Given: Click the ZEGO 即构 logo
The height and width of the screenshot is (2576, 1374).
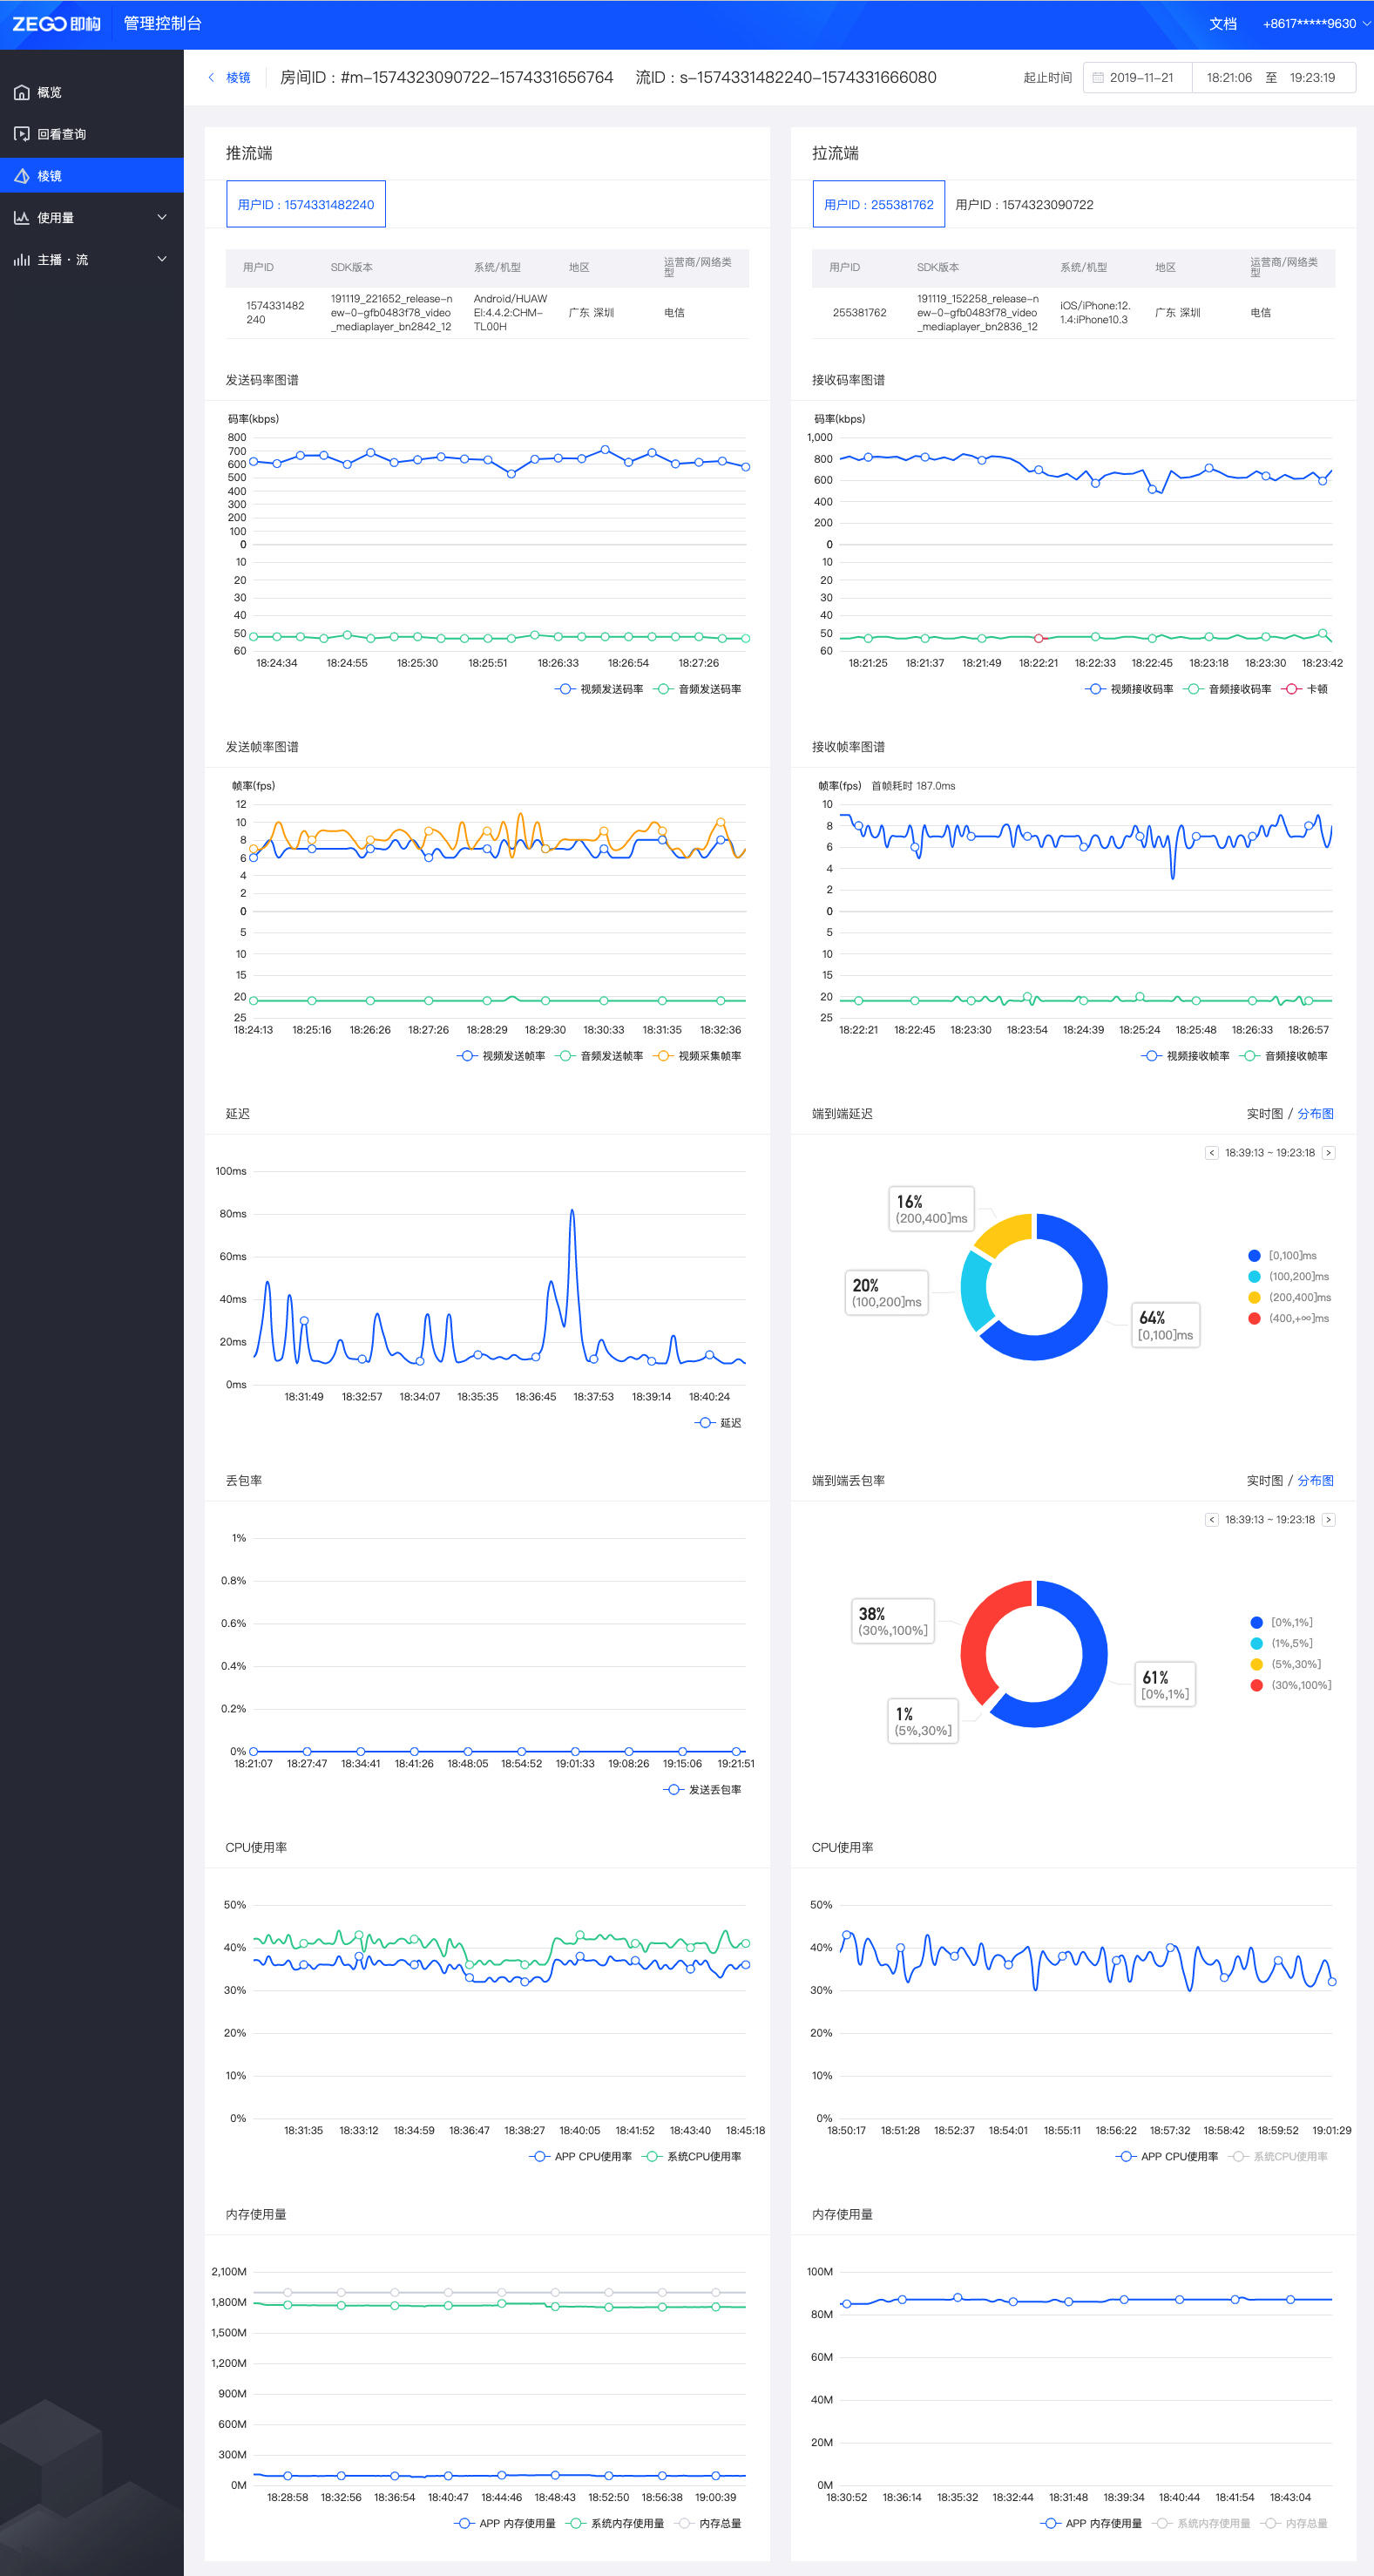Looking at the screenshot, I should [56, 24].
